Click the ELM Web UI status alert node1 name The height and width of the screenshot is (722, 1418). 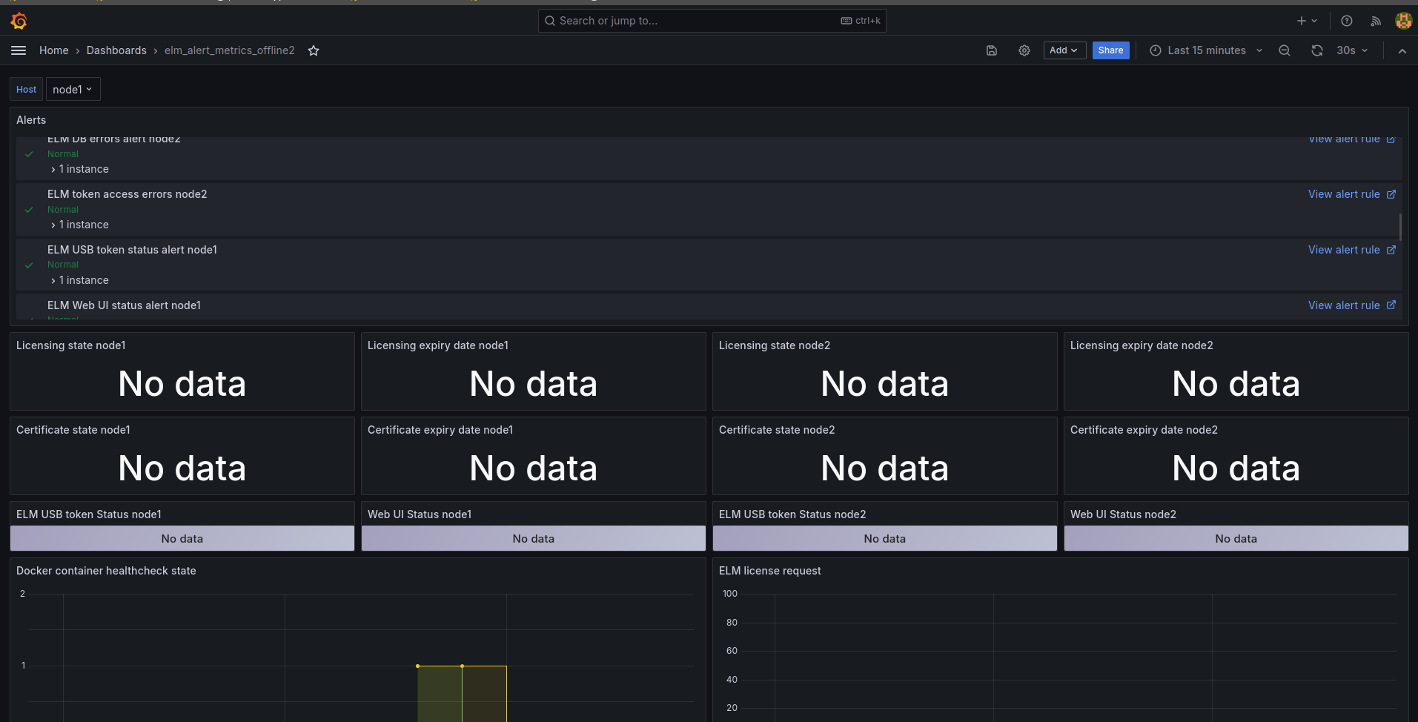[x=125, y=305]
